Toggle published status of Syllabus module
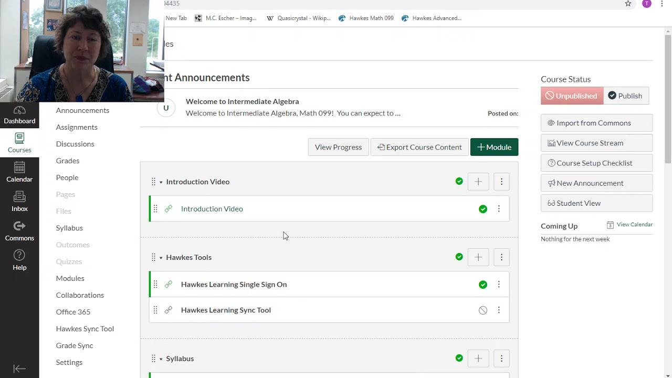 459,359
